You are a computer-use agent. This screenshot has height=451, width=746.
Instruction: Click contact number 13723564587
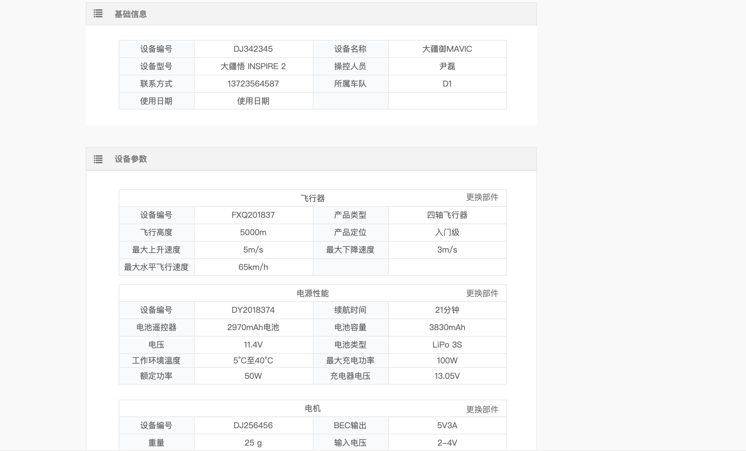[253, 84]
